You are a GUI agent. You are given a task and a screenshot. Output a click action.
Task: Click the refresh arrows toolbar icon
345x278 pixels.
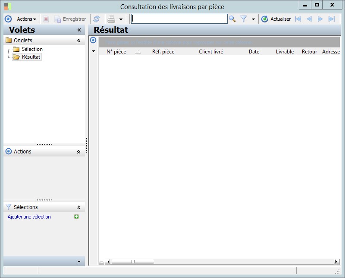(97, 19)
